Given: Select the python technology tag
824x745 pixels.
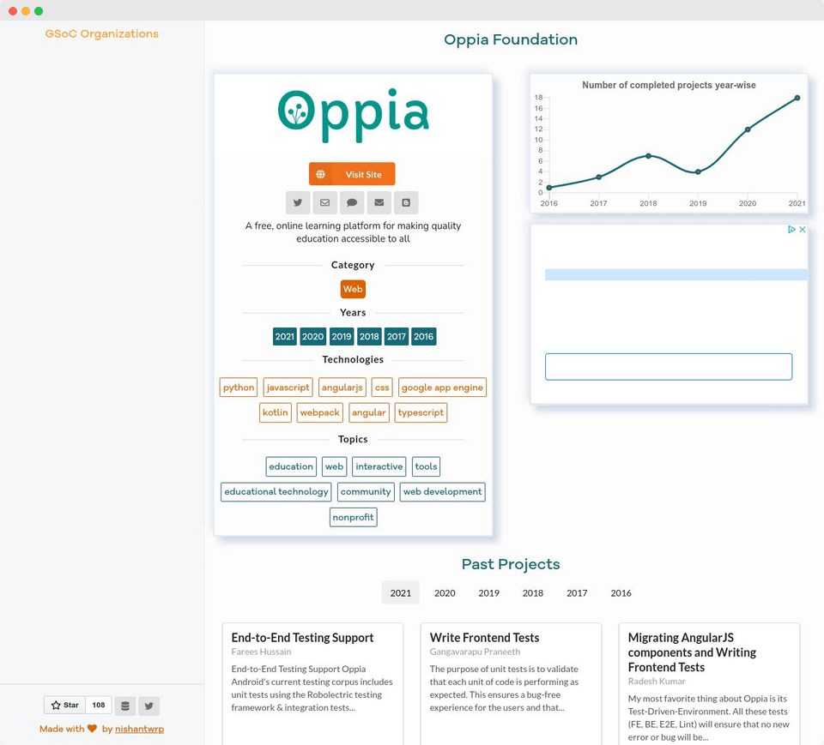Looking at the screenshot, I should 239,388.
